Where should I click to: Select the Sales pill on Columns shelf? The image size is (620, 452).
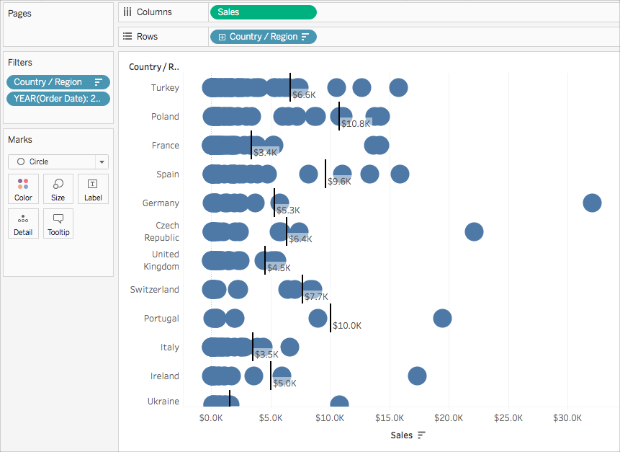tap(264, 12)
